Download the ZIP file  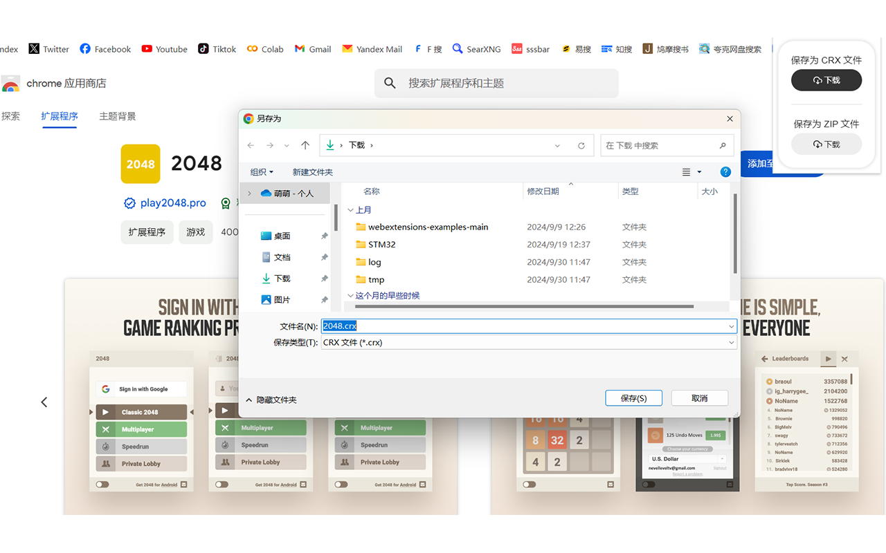point(826,144)
